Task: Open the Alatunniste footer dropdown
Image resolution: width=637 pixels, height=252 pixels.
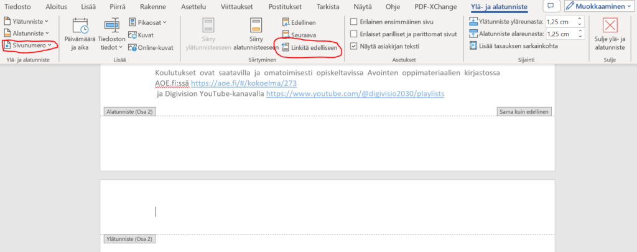Action: (26, 34)
